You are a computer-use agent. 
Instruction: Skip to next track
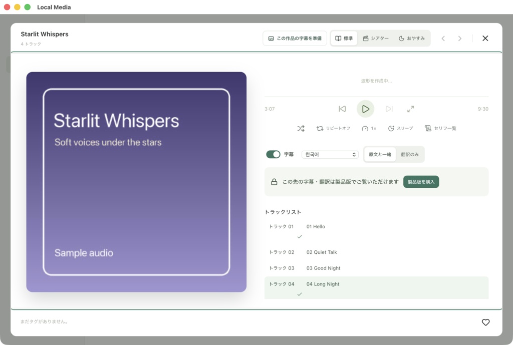tap(389, 109)
